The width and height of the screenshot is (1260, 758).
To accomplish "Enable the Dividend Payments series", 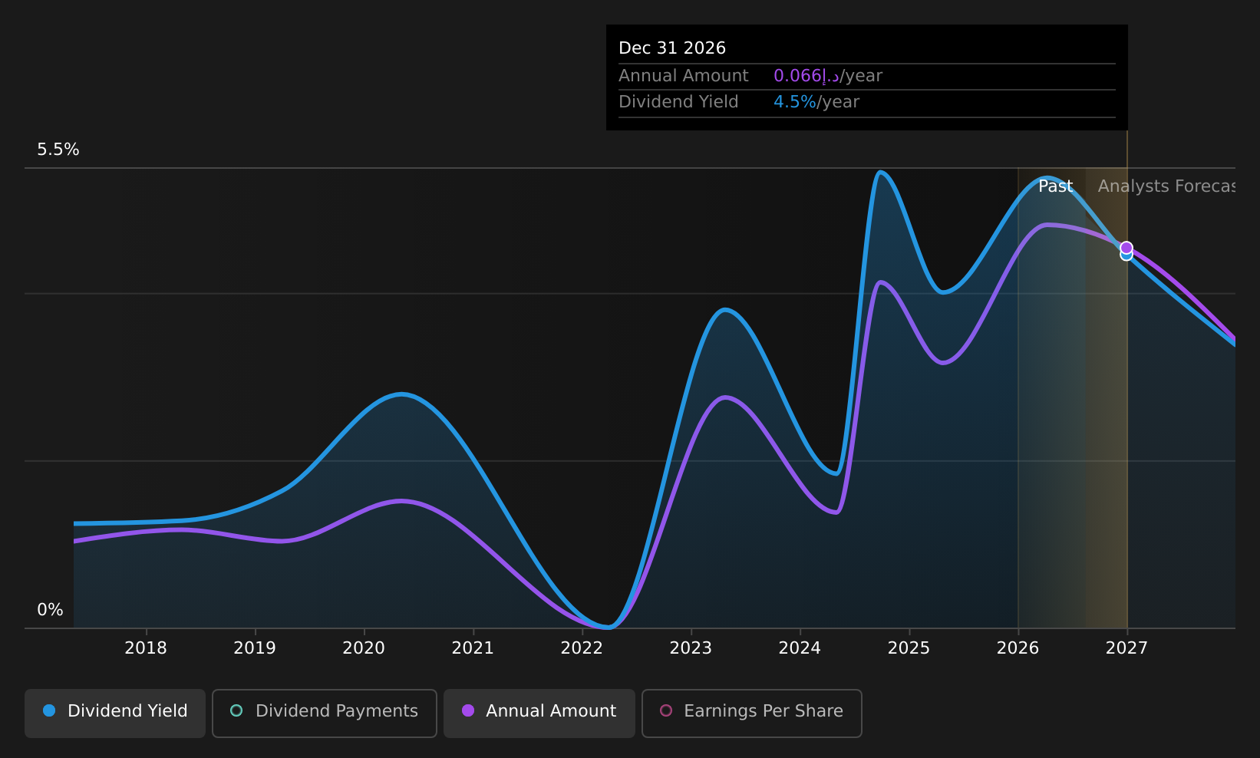I will click(x=325, y=713).
